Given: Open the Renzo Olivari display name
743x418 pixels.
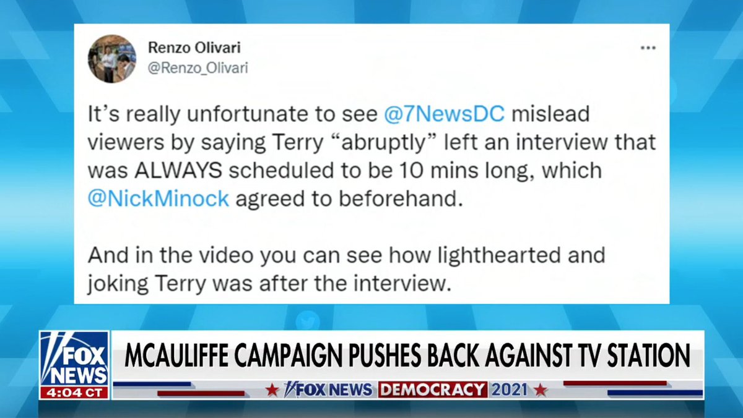Looking at the screenshot, I should (193, 48).
